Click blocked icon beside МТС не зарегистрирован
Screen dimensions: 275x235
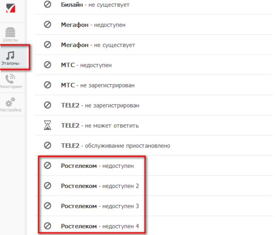pos(47,85)
